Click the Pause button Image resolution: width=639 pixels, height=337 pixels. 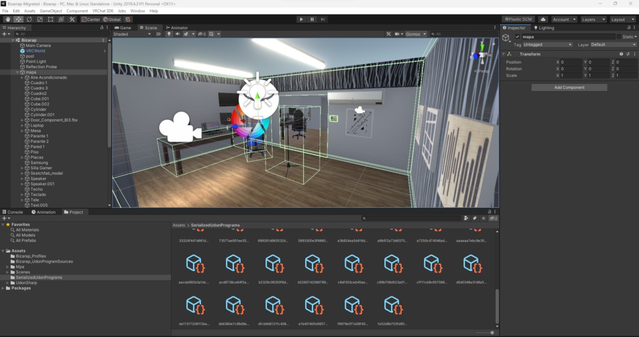tap(312, 19)
